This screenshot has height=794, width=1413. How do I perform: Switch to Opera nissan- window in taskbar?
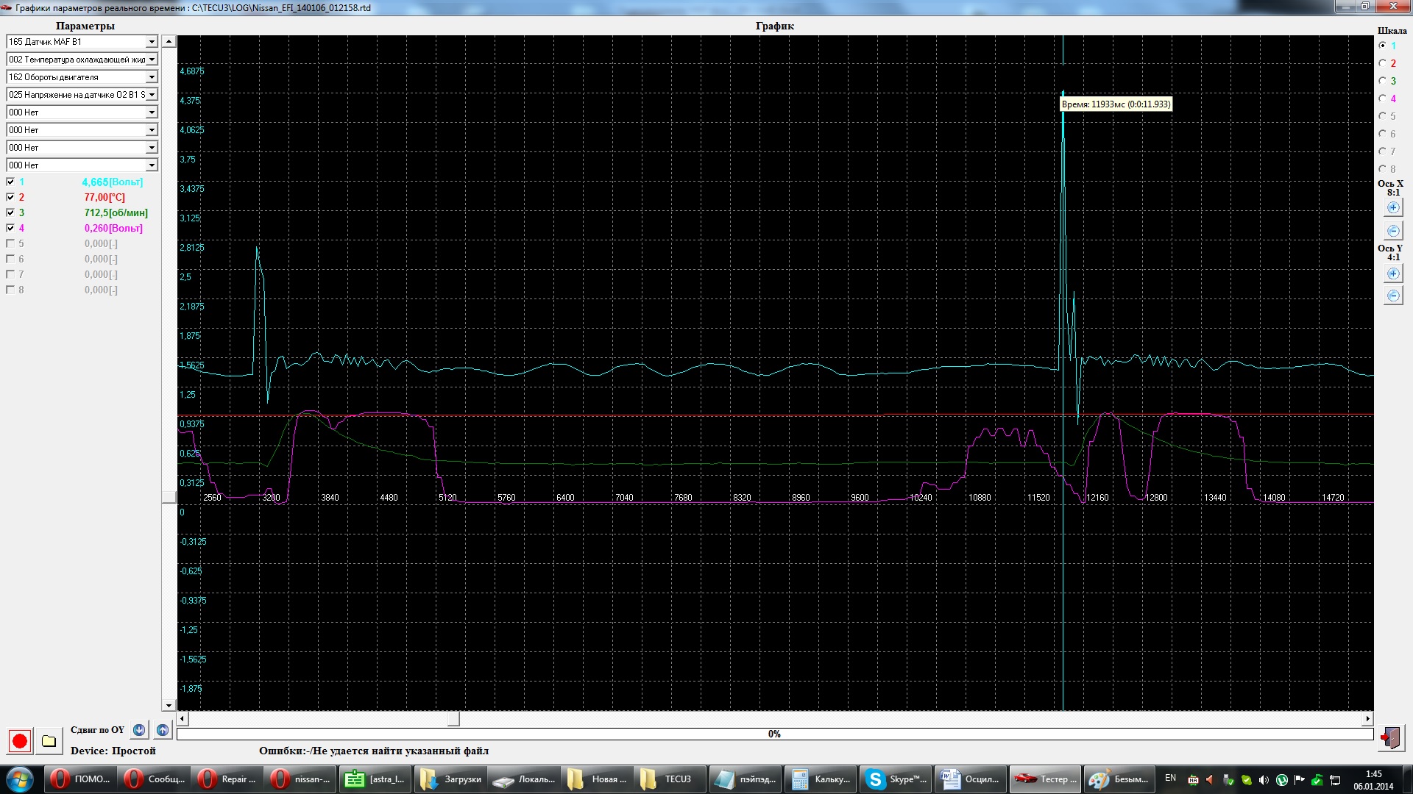coord(301,779)
